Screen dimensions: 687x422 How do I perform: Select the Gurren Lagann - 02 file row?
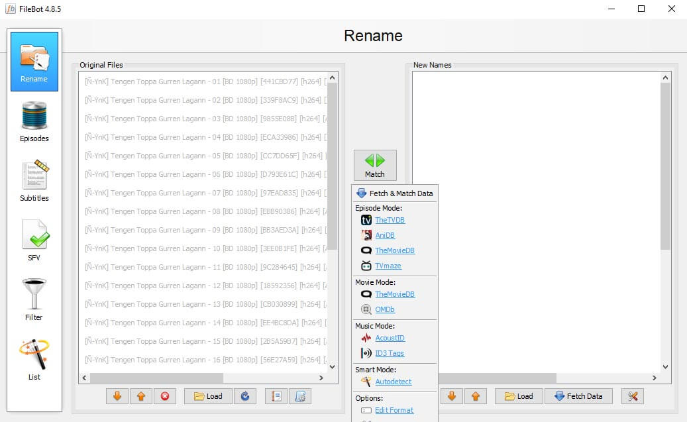tap(203, 100)
